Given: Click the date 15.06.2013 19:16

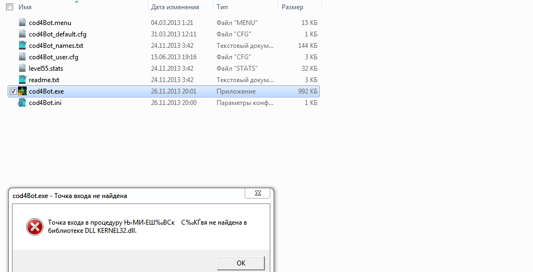Looking at the screenshot, I should click(x=173, y=57).
